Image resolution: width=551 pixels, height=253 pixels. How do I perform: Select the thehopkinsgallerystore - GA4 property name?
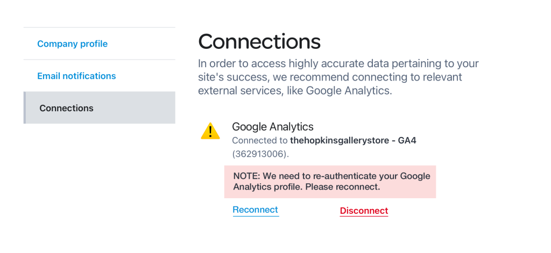(353, 141)
